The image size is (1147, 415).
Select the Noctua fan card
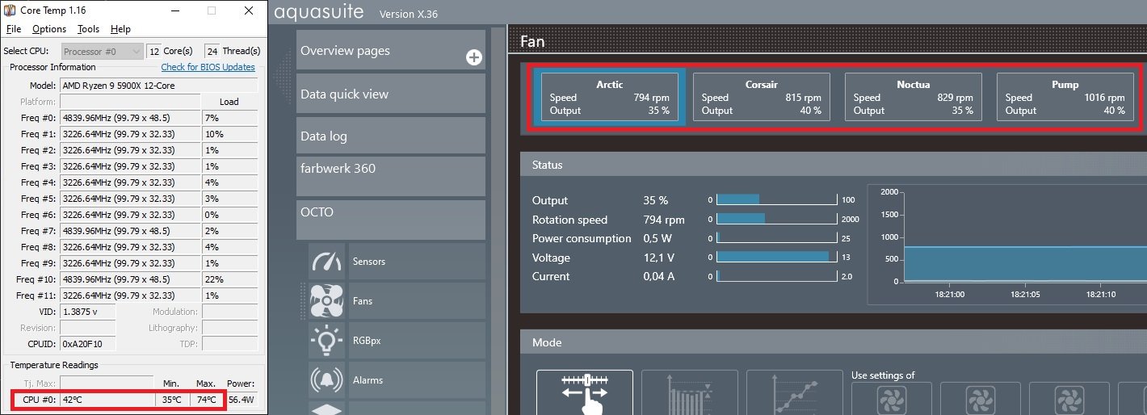click(x=914, y=97)
